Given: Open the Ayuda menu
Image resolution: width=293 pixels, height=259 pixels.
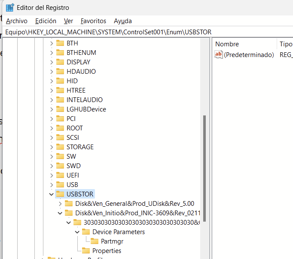Looking at the screenshot, I should pyautogui.click(x=123, y=21).
